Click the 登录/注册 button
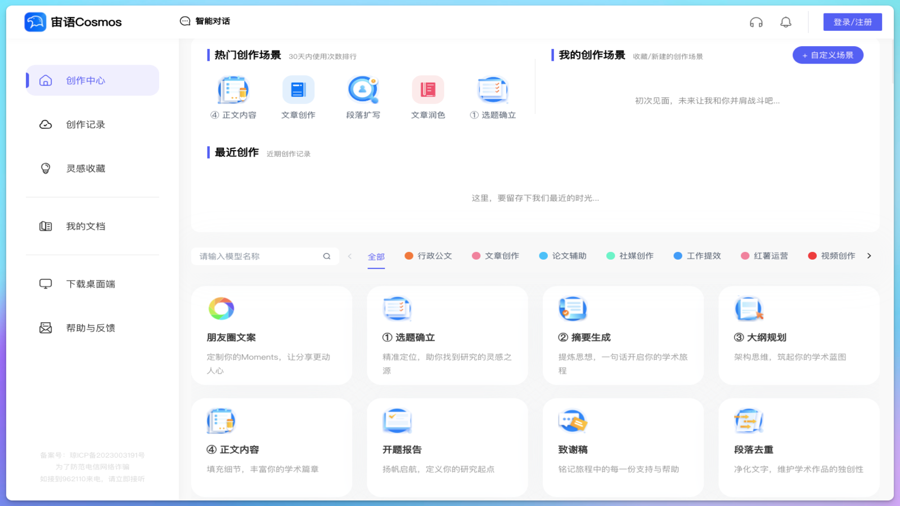This screenshot has width=900, height=506. (x=852, y=22)
